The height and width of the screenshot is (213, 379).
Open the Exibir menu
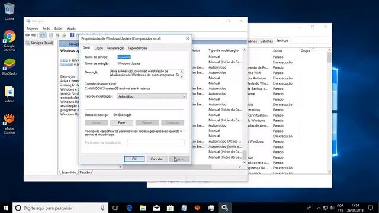coord(58,28)
